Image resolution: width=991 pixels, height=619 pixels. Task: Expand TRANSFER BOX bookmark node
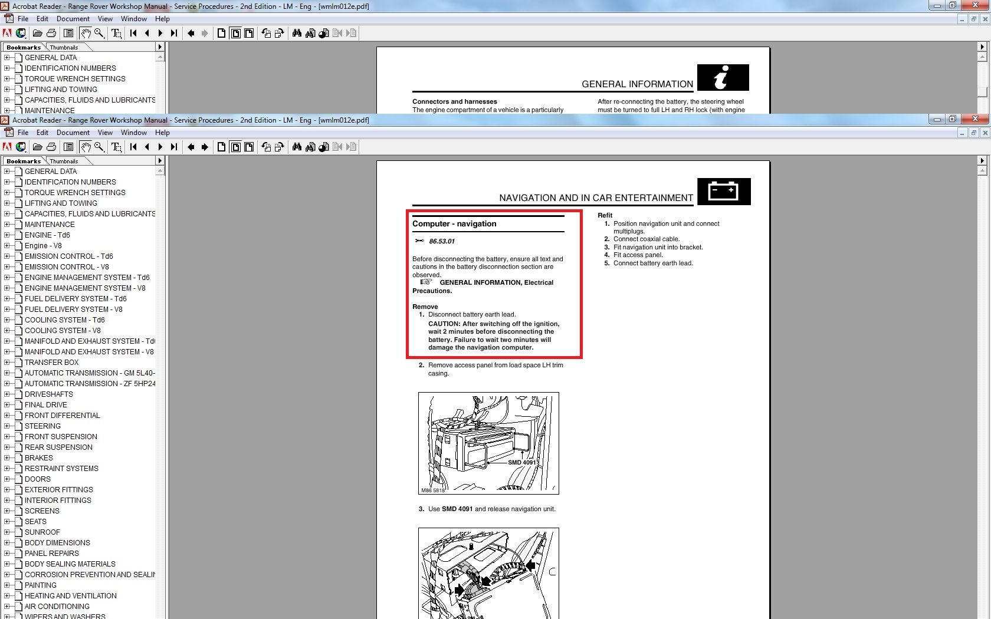coord(7,363)
